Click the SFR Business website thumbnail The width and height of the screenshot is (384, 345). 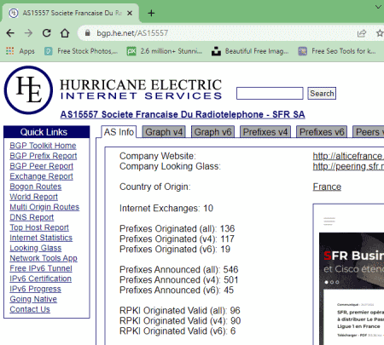[x=349, y=274]
